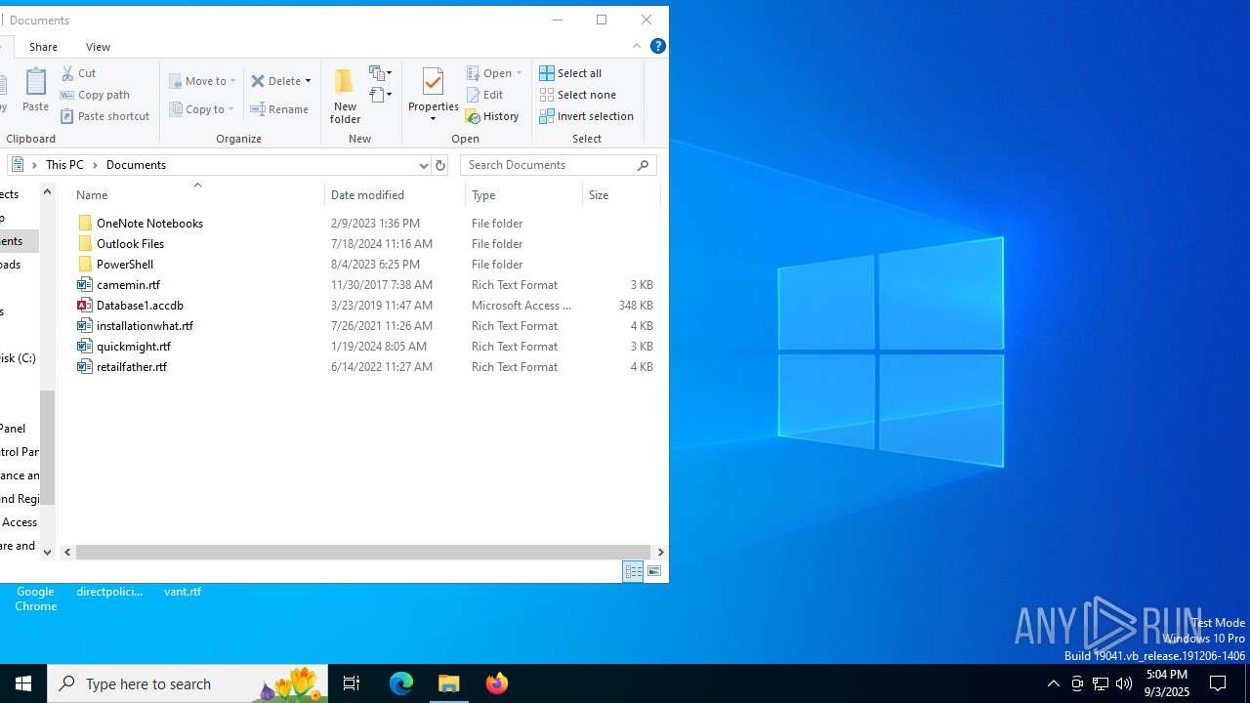
Task: Launch Firefox from the taskbar
Action: [x=497, y=683]
